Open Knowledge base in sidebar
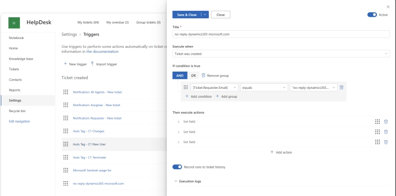Screen dimensions: 396x196 (x=21, y=59)
